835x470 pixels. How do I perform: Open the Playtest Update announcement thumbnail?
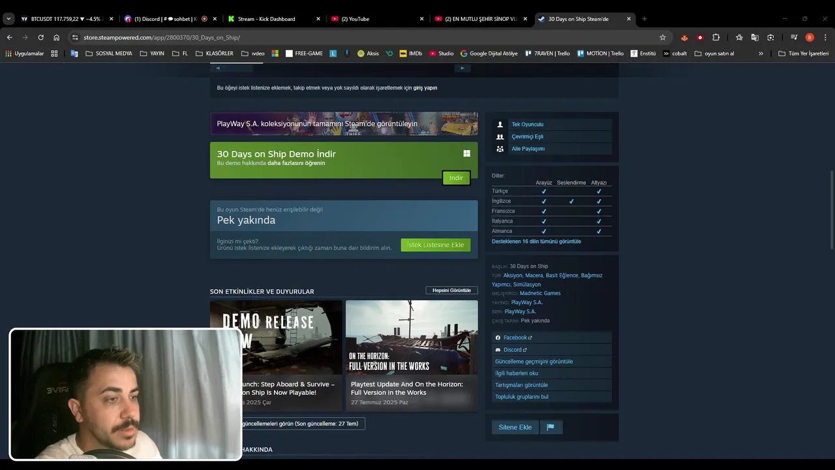[412, 337]
